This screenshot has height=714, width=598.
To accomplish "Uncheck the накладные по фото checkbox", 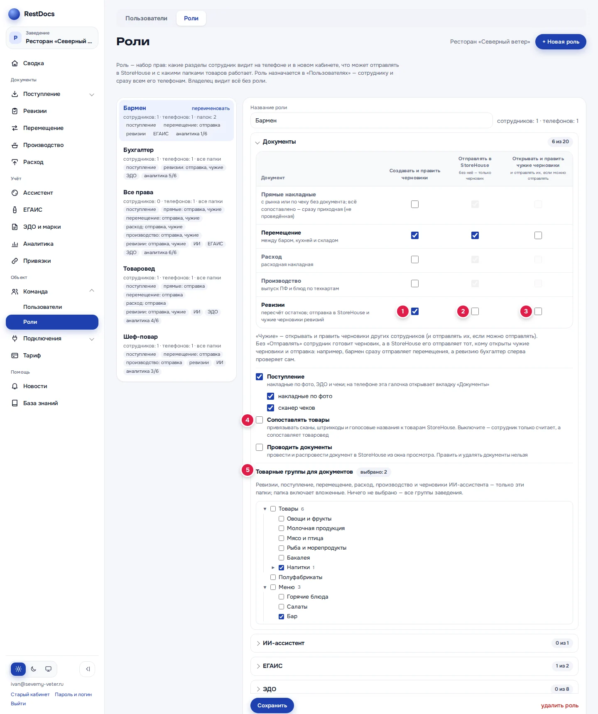I will click(271, 396).
